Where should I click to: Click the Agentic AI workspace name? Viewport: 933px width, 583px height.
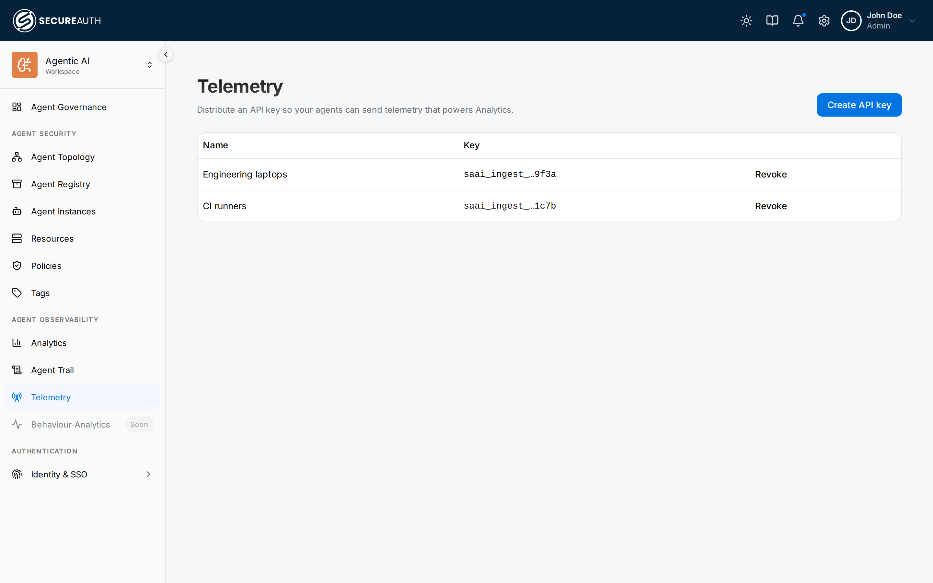(67, 61)
